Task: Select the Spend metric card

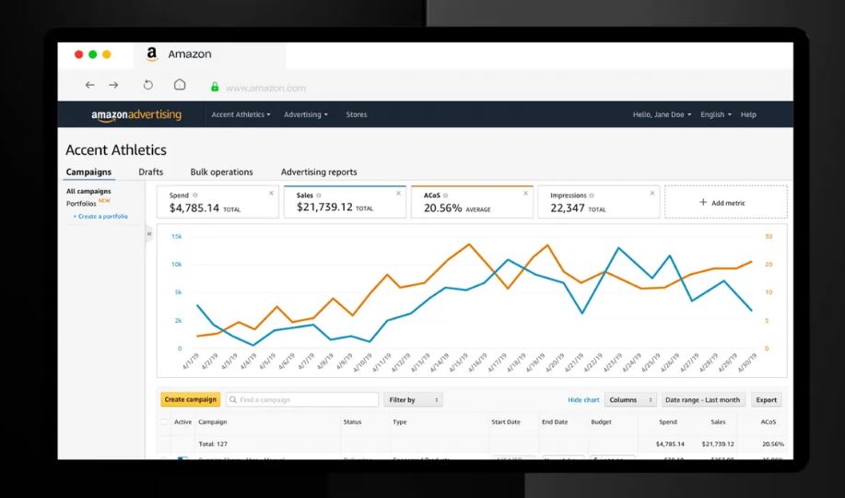Action: click(x=217, y=202)
